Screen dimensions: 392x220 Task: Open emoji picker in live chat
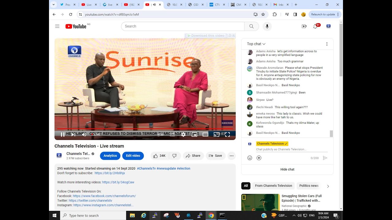coord(250,158)
